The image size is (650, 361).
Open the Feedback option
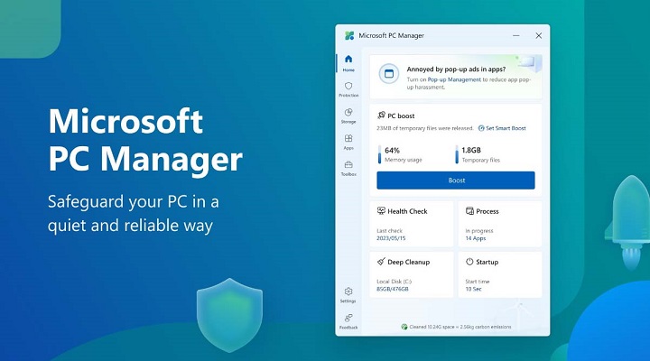point(348,320)
